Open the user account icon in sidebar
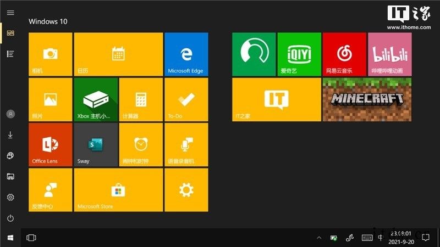 (x=10, y=114)
